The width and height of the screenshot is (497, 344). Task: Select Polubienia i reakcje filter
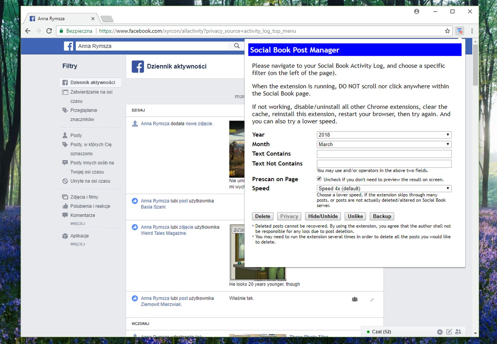tap(90, 206)
